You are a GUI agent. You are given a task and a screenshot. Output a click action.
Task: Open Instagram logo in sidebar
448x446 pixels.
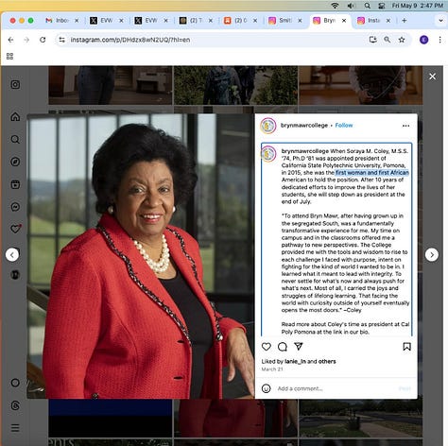tap(15, 84)
